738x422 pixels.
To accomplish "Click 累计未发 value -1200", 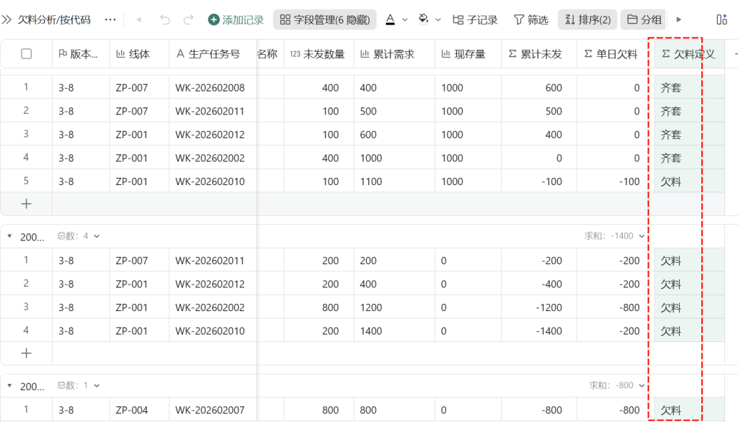I will pos(539,307).
